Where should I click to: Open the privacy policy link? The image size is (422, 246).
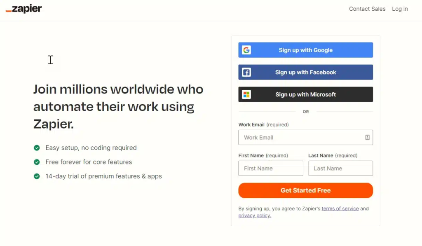pos(255,216)
